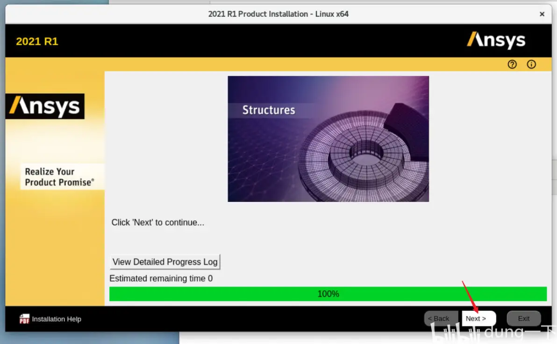This screenshot has height=344, width=557.
Task: Open the help question mark icon
Action: coord(512,64)
